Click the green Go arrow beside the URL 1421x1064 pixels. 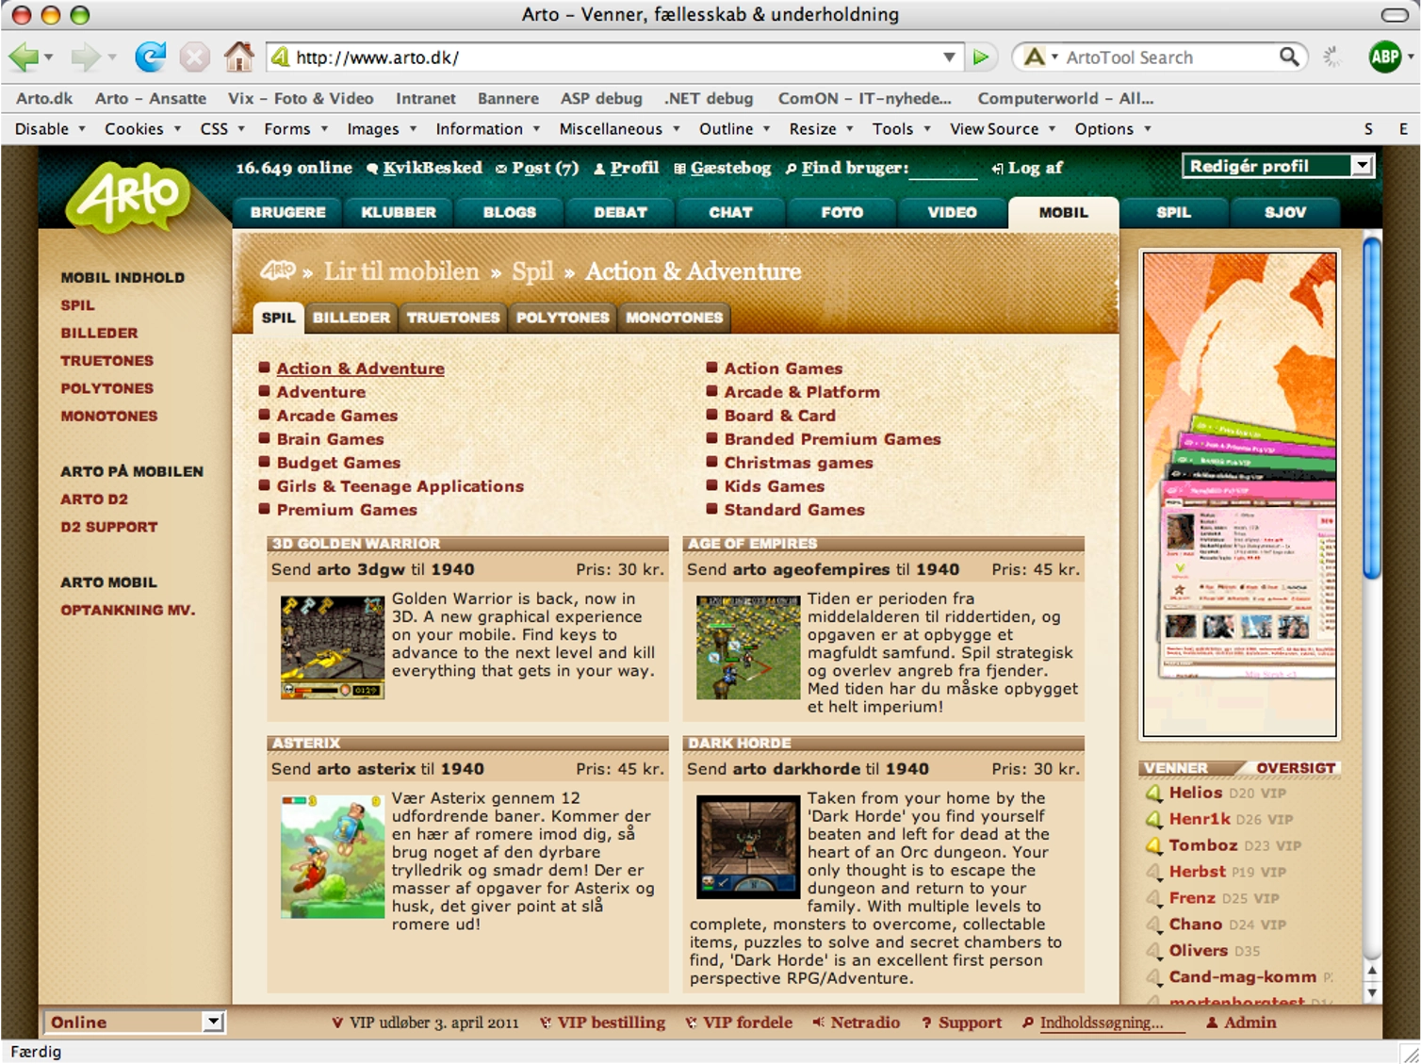coord(981,57)
